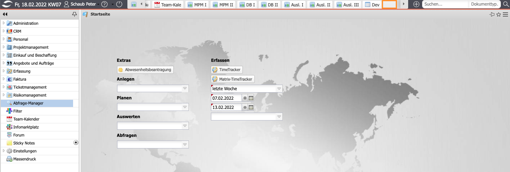Image resolution: width=510 pixels, height=172 pixels.
Task: Expand Einkauf und Beschaffung node
Action: (4, 55)
